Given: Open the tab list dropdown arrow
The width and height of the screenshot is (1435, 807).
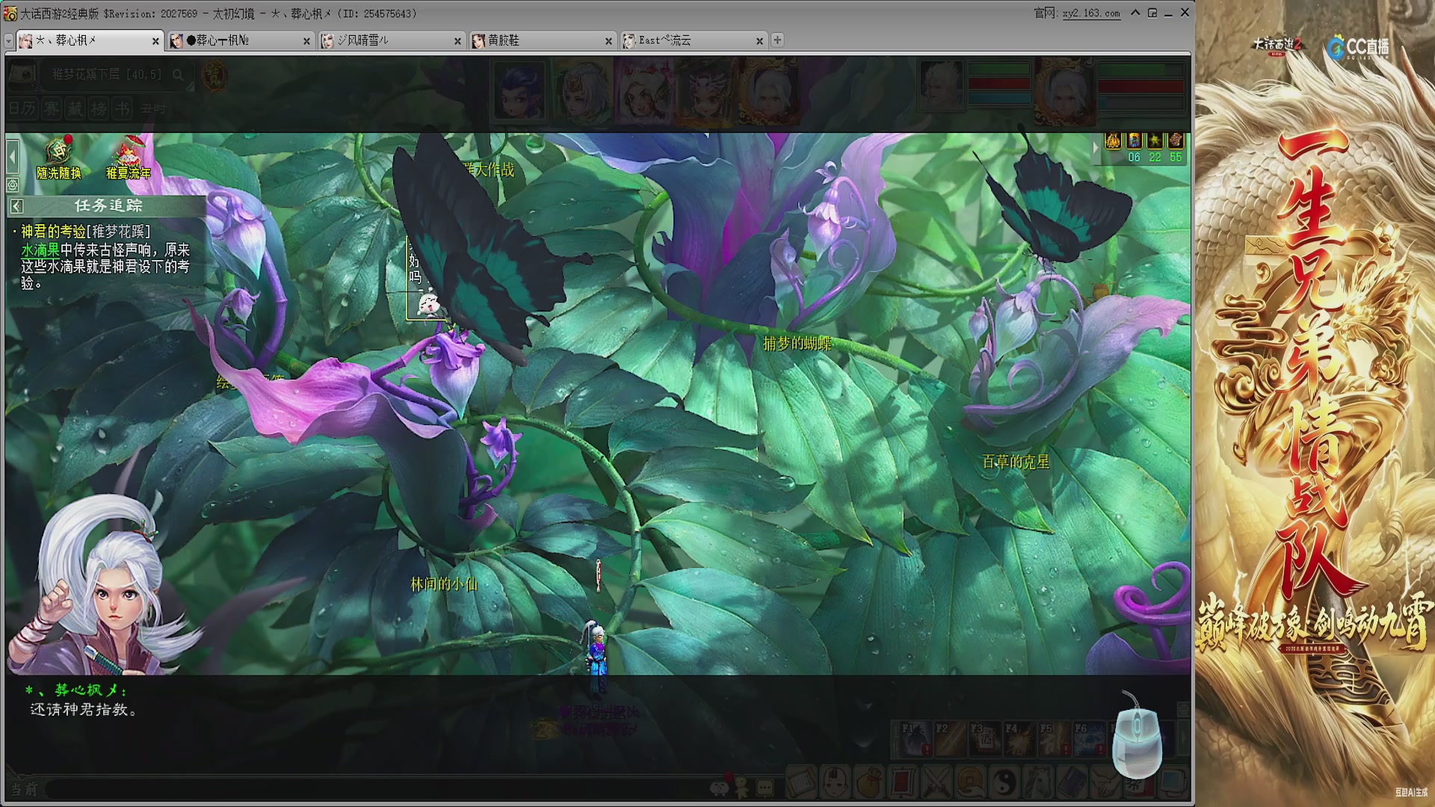Looking at the screenshot, I should pos(9,41).
